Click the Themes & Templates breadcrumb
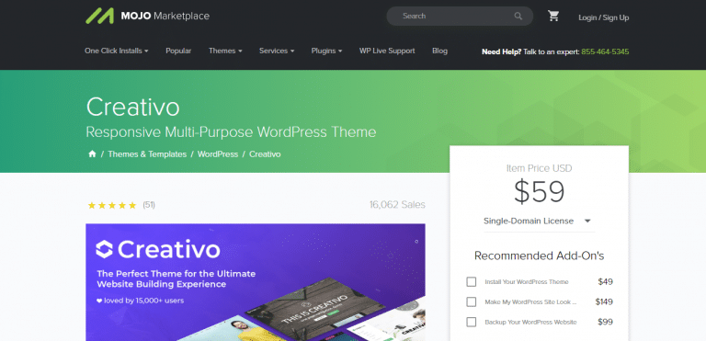706x341 pixels. pos(147,154)
